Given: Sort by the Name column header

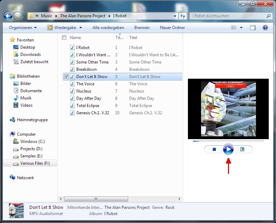Looking at the screenshot, I should pyautogui.click(x=75, y=38).
